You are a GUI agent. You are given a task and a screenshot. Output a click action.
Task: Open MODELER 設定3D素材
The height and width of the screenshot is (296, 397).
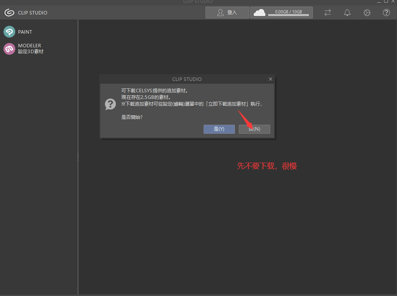[x=23, y=48]
